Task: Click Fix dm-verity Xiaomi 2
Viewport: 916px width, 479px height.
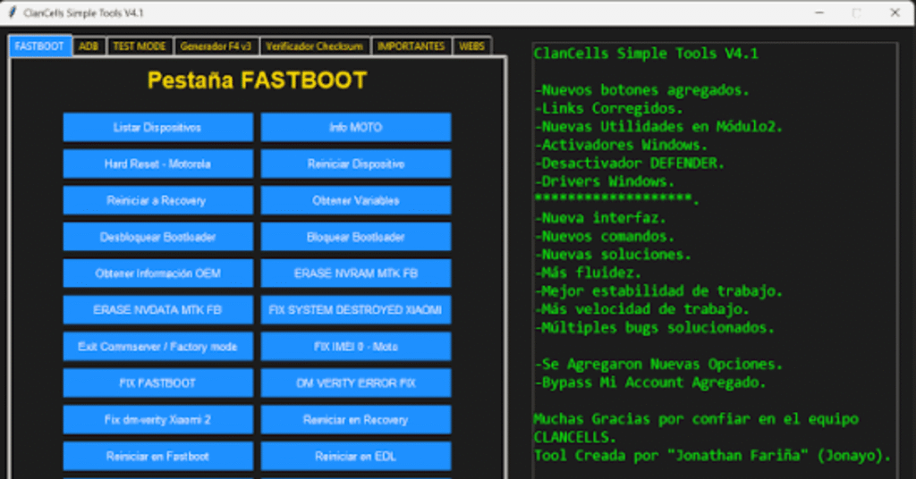Action: pyautogui.click(x=157, y=419)
